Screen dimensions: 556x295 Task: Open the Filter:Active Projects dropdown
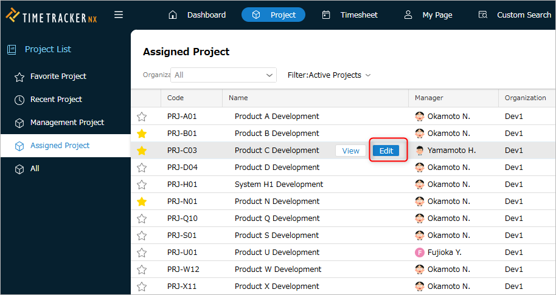pos(329,75)
